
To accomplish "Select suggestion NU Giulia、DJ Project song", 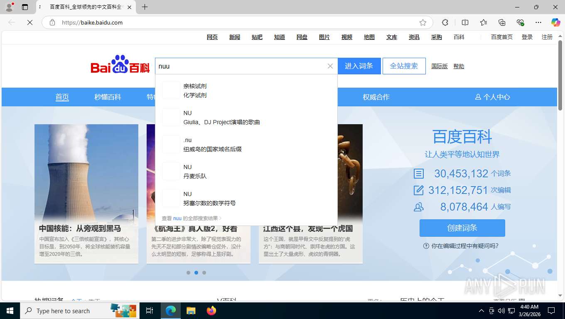I will pyautogui.click(x=246, y=118).
